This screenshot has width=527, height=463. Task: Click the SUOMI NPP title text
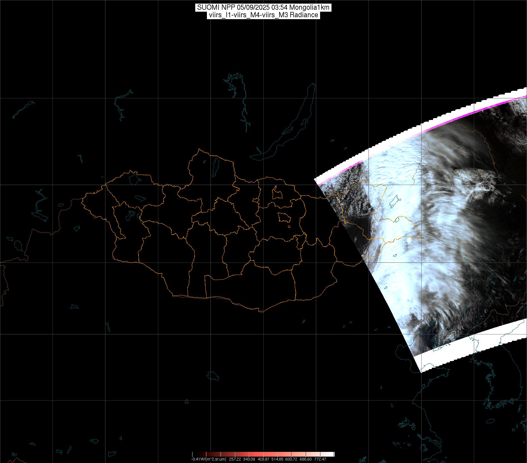263,7
